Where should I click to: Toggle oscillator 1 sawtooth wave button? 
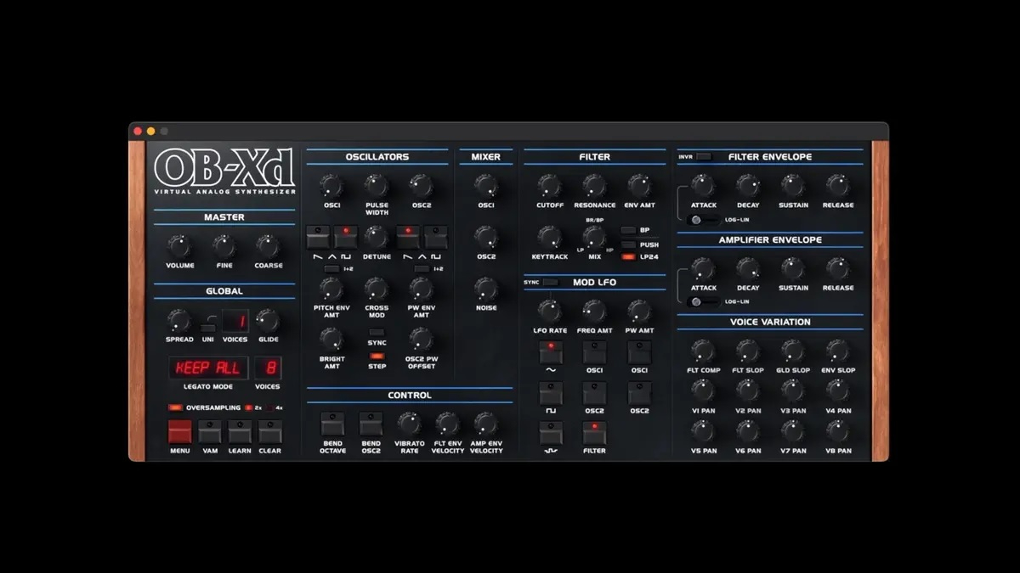pos(317,237)
